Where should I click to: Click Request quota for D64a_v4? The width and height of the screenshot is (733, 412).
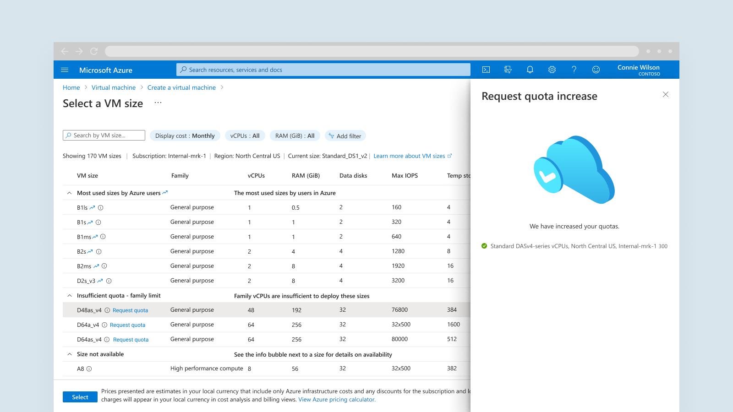127,325
